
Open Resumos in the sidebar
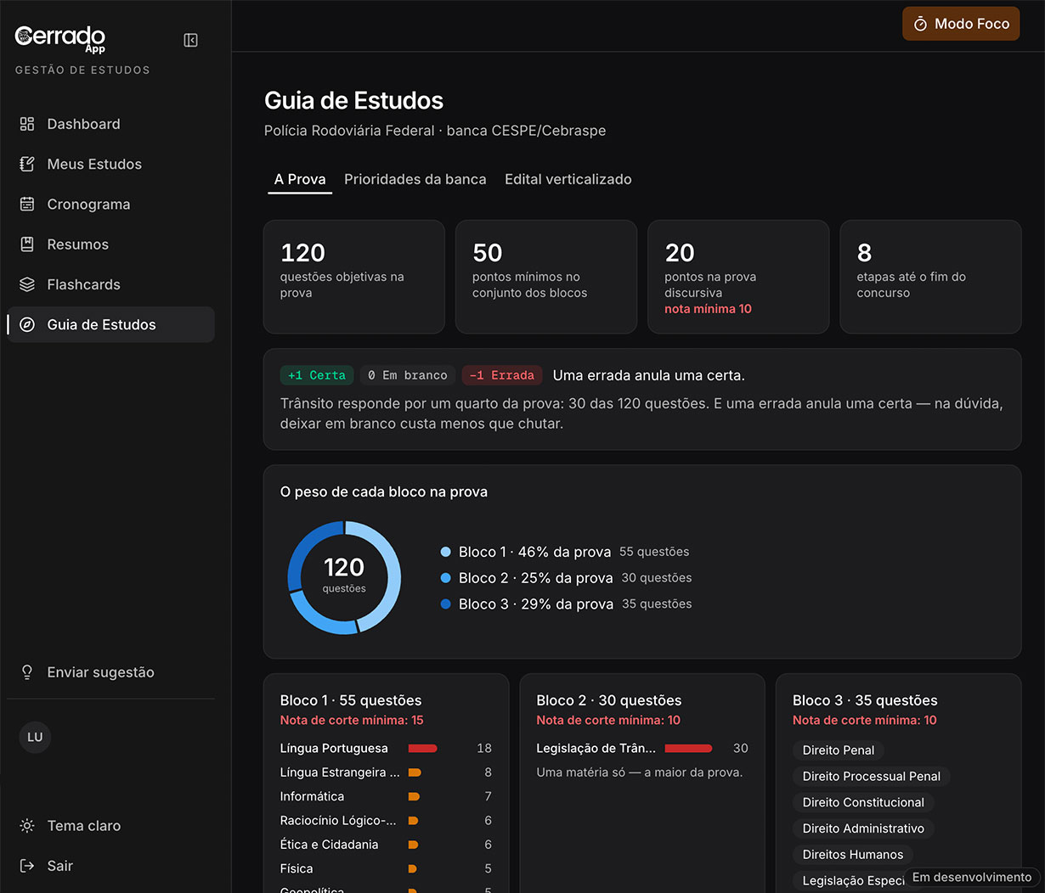pos(110,244)
